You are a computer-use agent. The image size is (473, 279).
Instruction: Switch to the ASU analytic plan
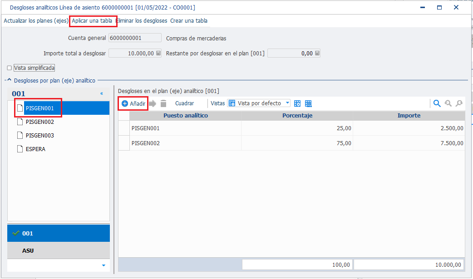tap(59, 250)
